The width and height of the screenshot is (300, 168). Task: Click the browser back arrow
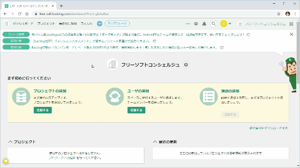point(5,14)
